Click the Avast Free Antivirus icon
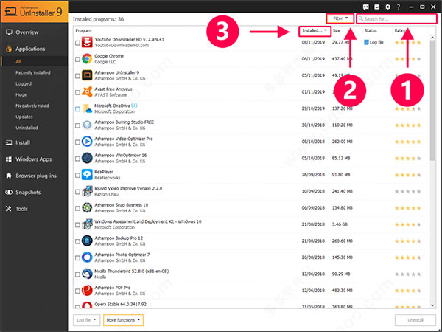 pos(87,91)
